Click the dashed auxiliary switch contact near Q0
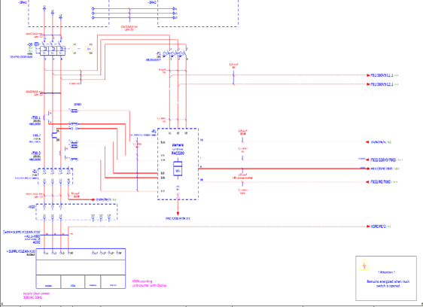 tap(73, 49)
